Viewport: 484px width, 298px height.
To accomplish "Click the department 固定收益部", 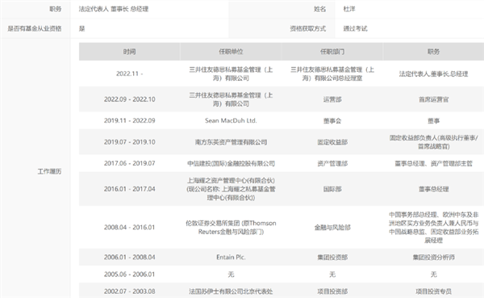I will pyautogui.click(x=332, y=142).
